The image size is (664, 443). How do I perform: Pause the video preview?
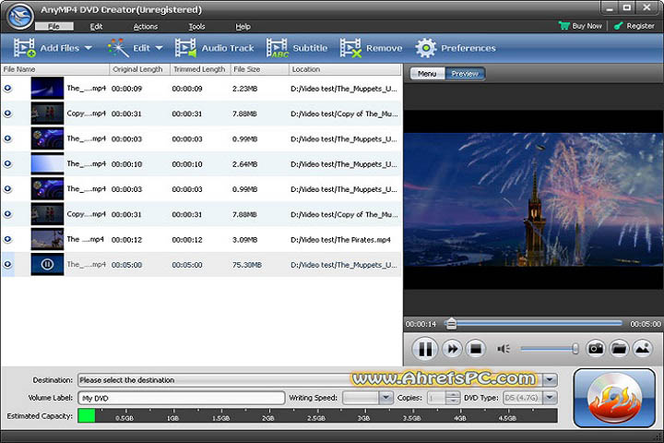pos(425,349)
